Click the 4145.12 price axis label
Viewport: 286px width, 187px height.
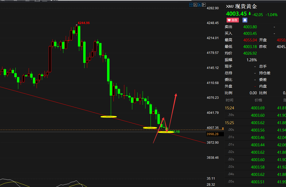coord(213,68)
